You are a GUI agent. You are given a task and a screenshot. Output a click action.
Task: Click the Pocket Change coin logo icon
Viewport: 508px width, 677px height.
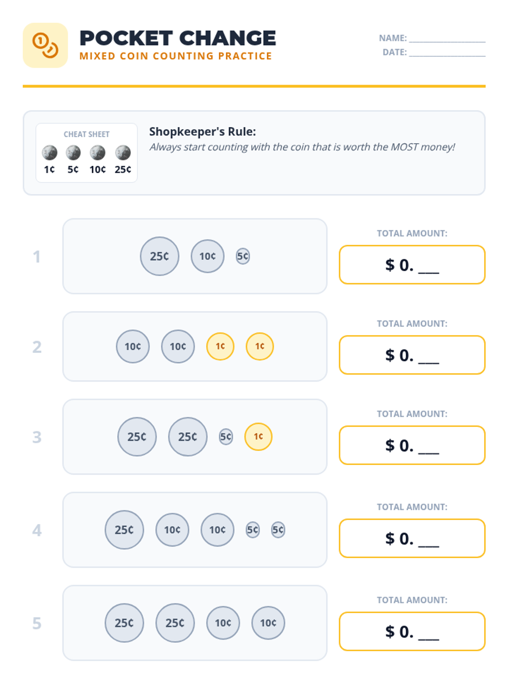pos(45,45)
